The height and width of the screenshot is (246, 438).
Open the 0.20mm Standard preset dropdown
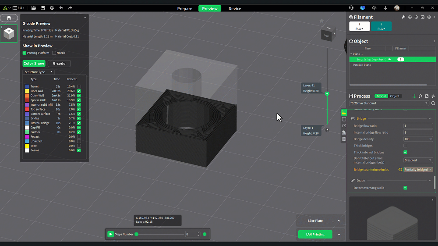click(x=389, y=103)
